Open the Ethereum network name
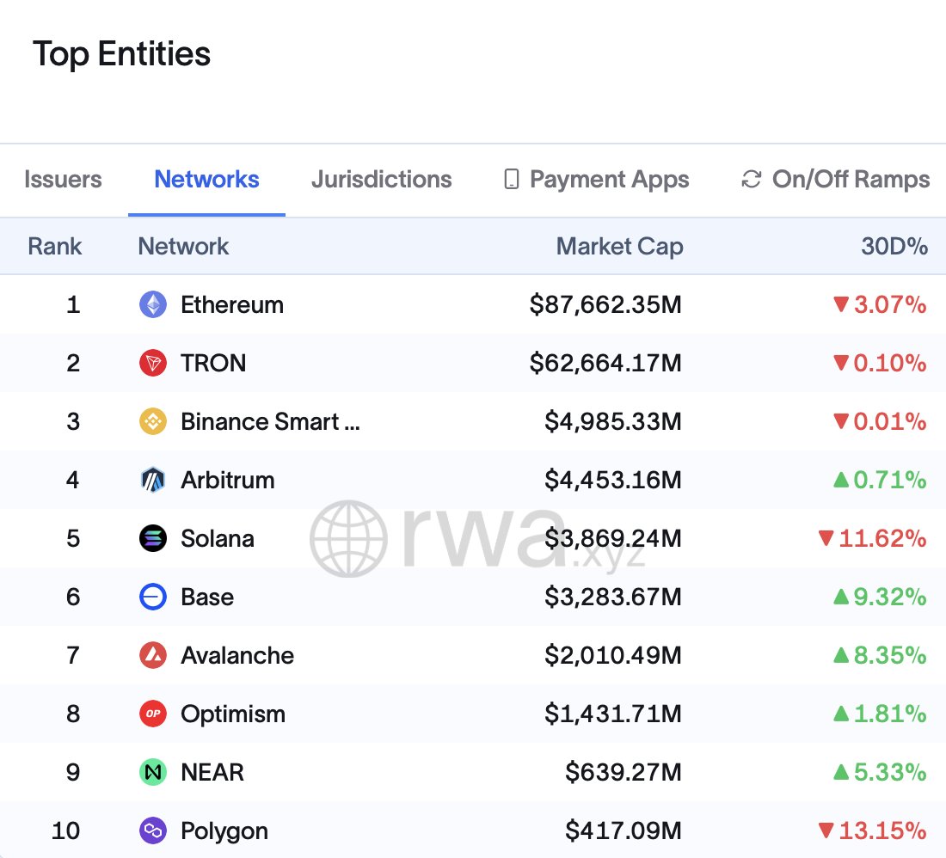946x858 pixels. pyautogui.click(x=232, y=304)
